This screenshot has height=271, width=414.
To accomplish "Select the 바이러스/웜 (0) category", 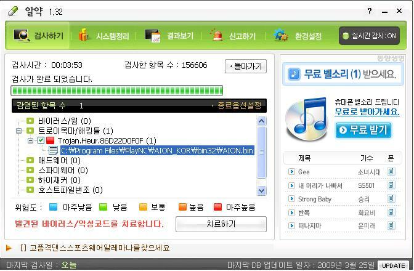I will pyautogui.click(x=65, y=121).
